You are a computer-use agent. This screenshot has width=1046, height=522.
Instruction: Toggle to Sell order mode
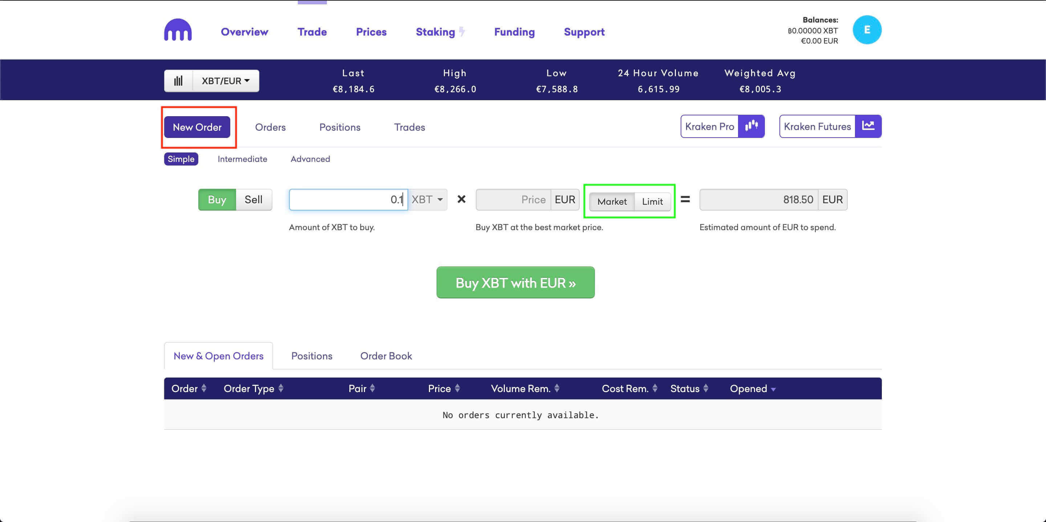(254, 199)
